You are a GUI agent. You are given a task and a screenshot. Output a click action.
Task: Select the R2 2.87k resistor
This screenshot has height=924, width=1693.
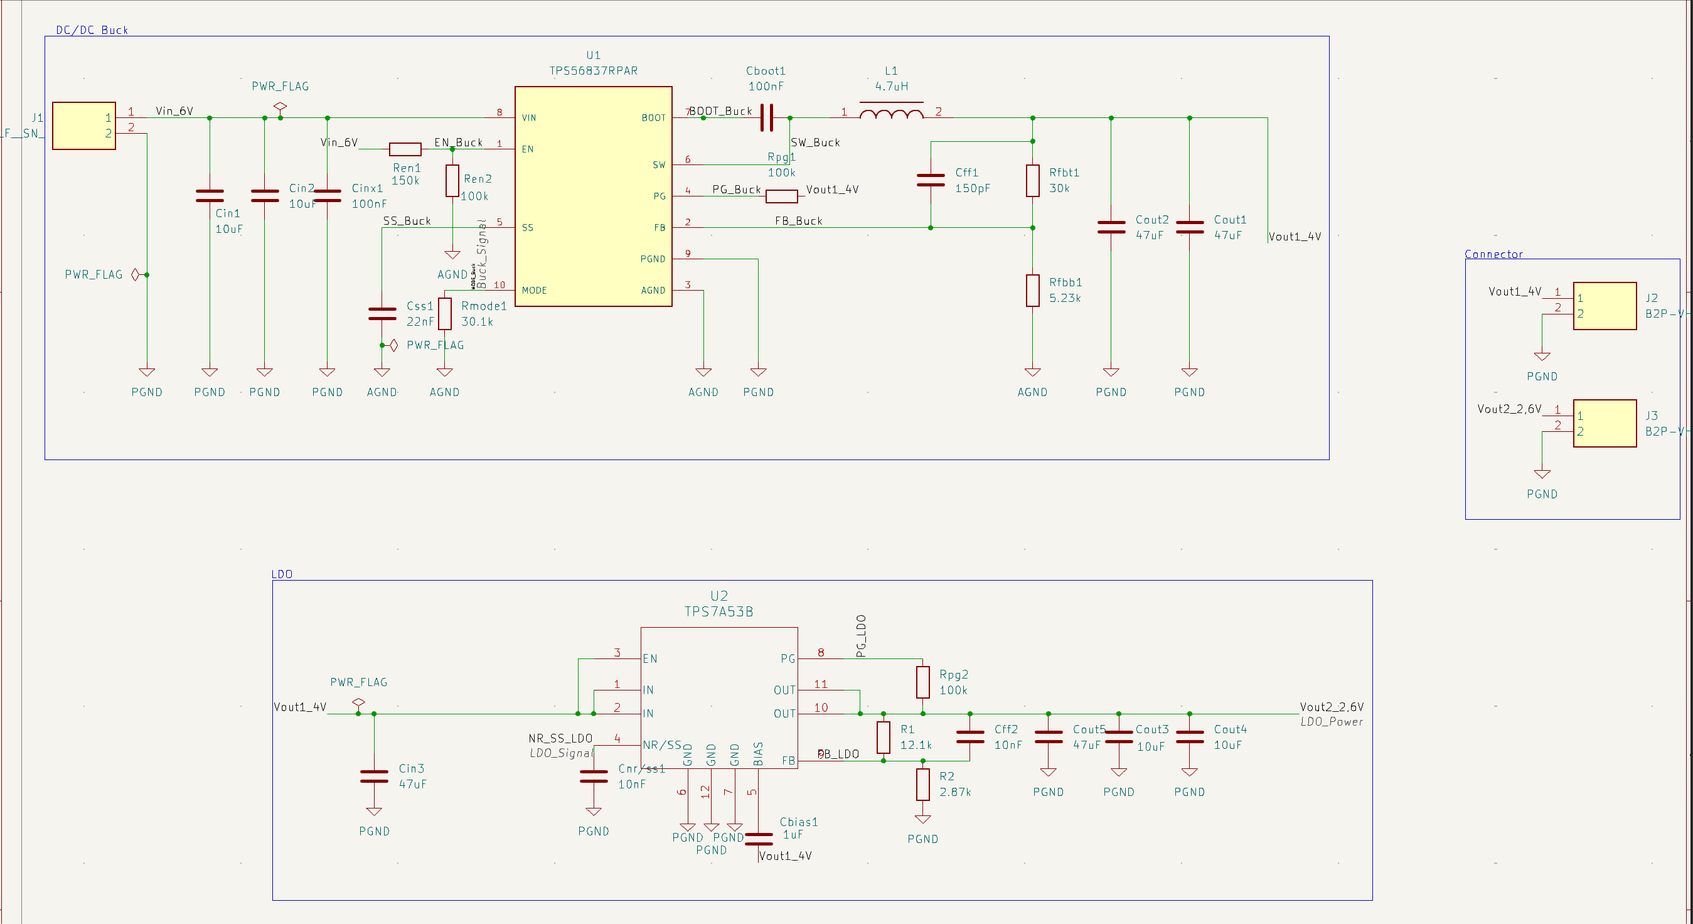[922, 784]
